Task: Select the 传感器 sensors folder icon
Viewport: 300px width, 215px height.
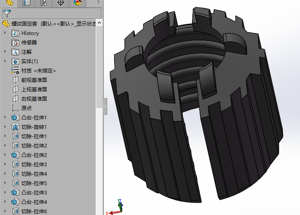Action: (15, 43)
